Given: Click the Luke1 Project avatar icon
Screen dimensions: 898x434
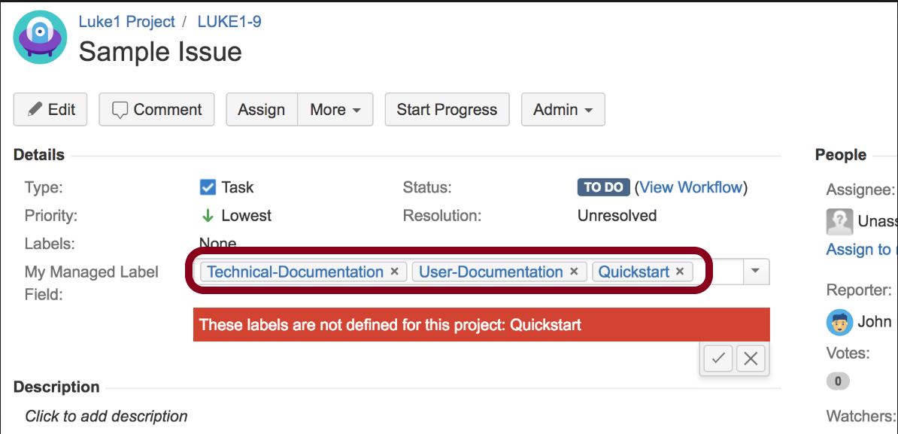Looking at the screenshot, I should click(x=40, y=37).
